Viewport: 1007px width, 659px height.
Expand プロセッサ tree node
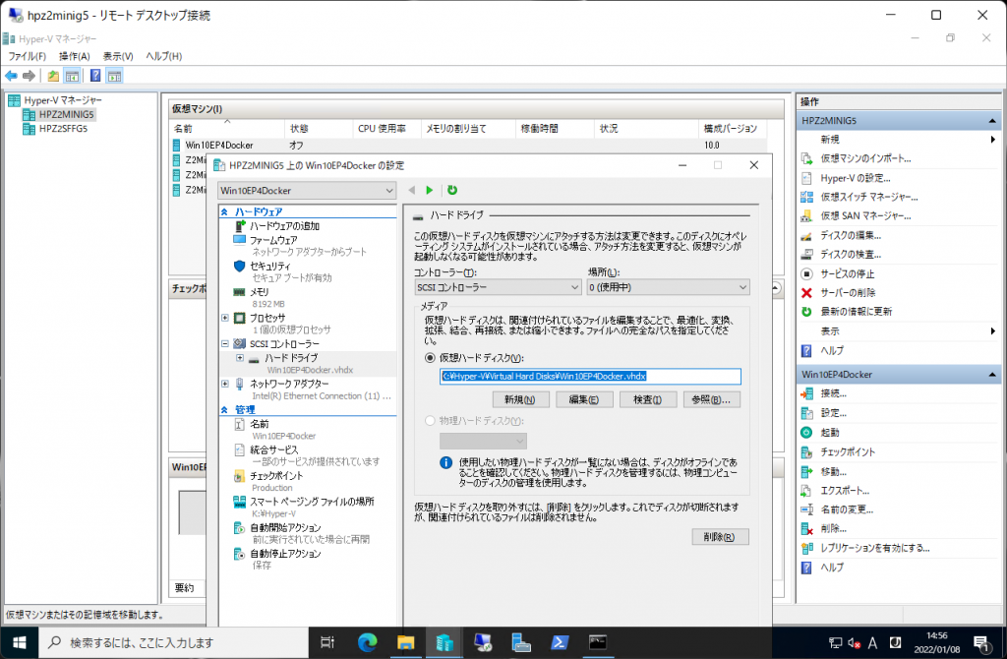225,318
